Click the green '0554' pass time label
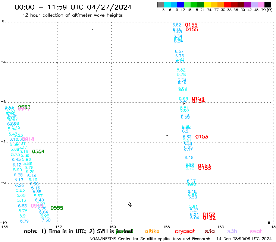276x242 pixels. click(x=38, y=152)
